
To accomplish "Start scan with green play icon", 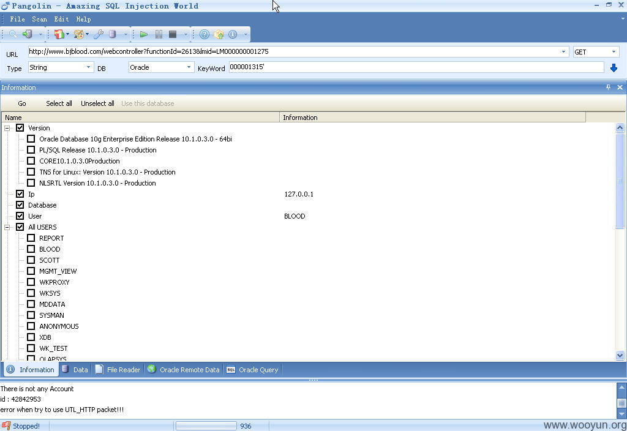I will click(144, 34).
